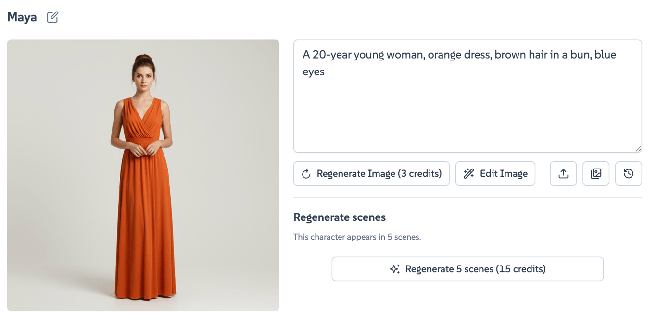Viewport: 657px width, 326px height.
Task: Click the description box resize handle
Action: (x=638, y=149)
